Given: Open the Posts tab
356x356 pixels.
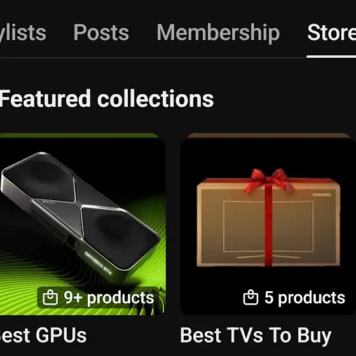Looking at the screenshot, I should tap(101, 32).
